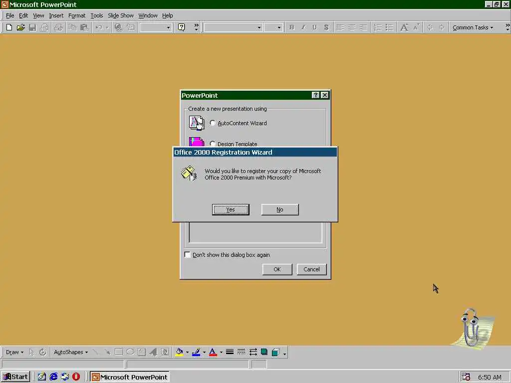Click the Font Color red A swatch
The image size is (511, 383).
point(213,352)
